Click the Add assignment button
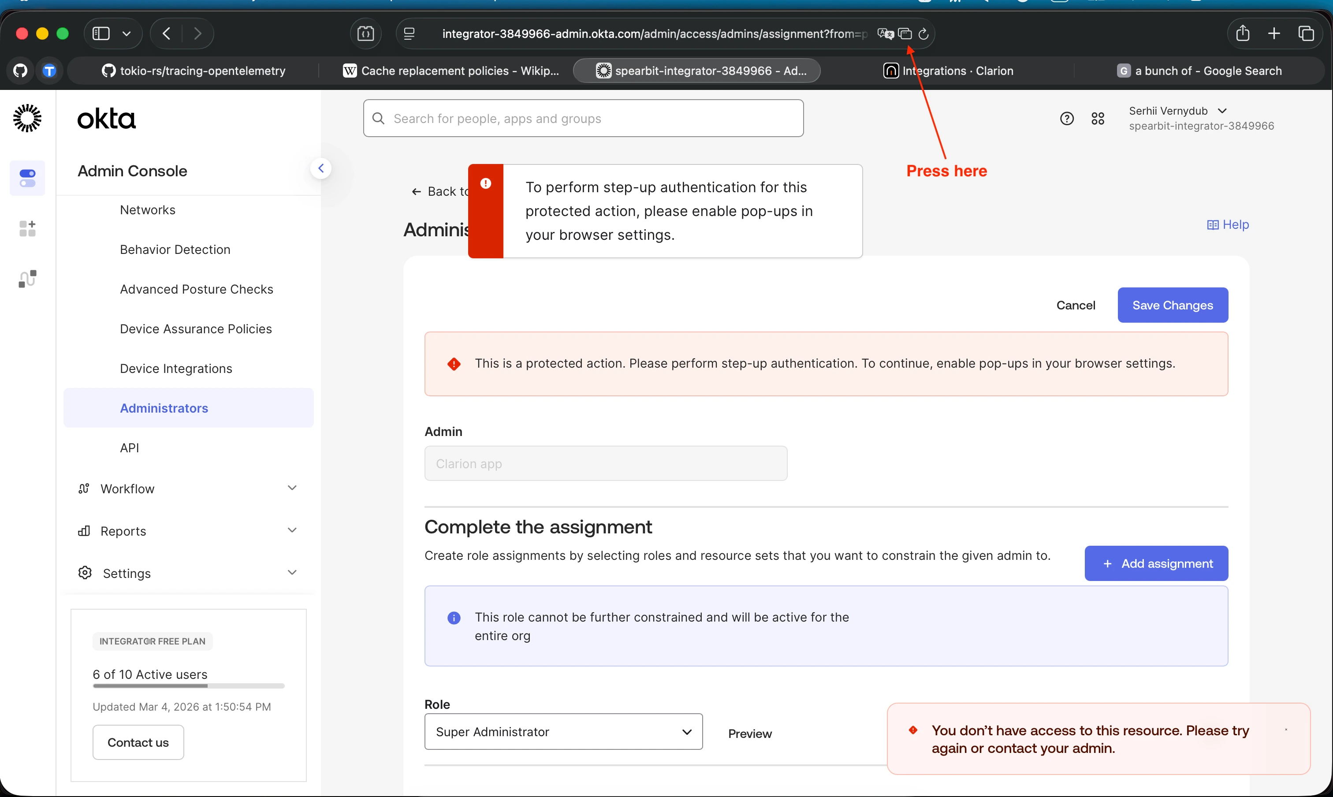The image size is (1333, 797). pyautogui.click(x=1156, y=563)
